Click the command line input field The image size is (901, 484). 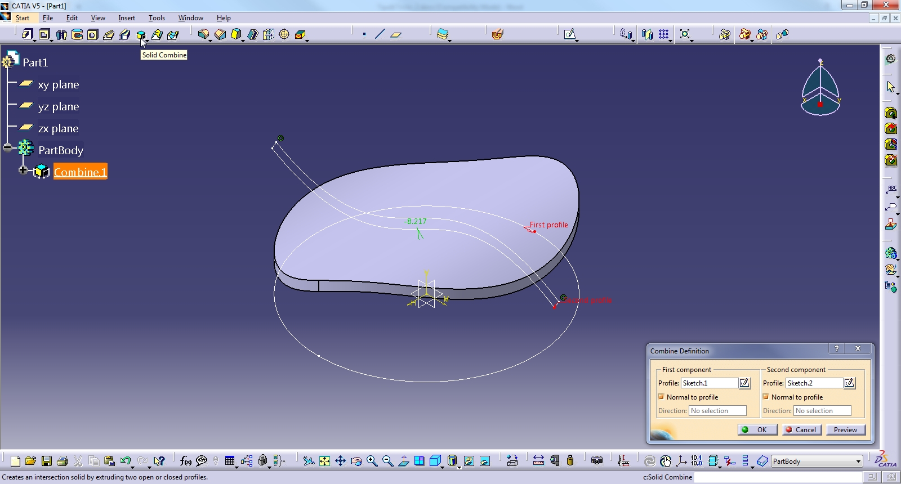tap(778, 477)
